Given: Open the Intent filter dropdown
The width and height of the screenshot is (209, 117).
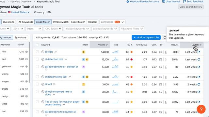Looking at the screenshot, I should [x=34, y=29].
